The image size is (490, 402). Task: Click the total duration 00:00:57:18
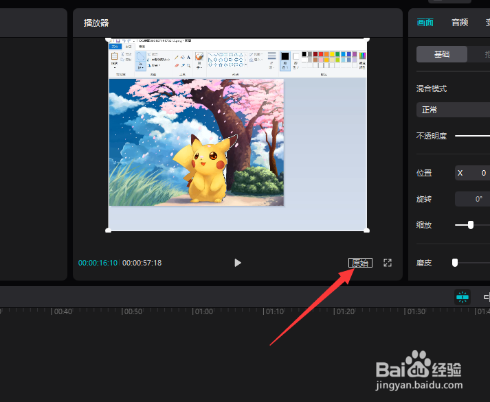(x=142, y=263)
